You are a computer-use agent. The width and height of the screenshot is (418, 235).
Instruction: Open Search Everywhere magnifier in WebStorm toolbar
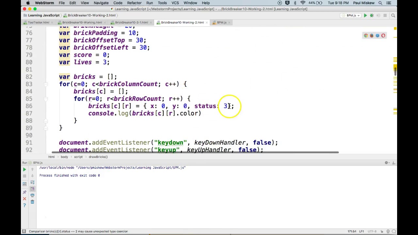click(x=393, y=15)
